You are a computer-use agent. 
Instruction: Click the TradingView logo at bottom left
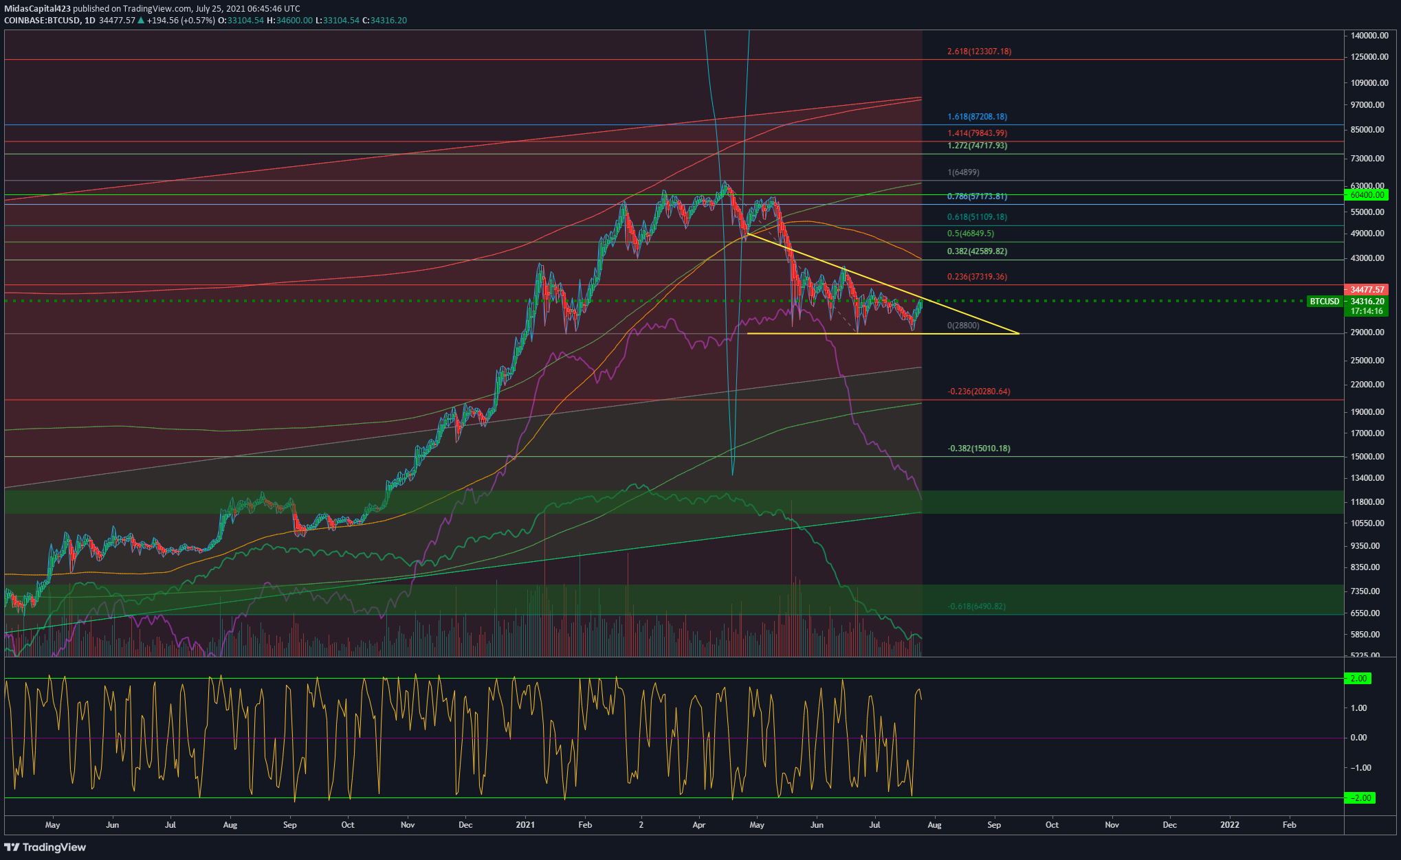coord(45,847)
